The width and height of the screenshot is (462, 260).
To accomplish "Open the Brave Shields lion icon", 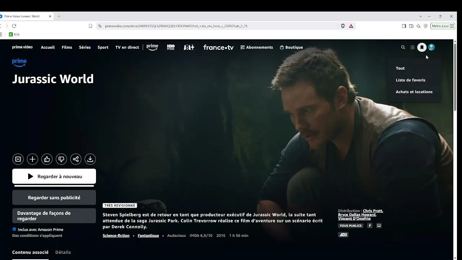I will pyautogui.click(x=343, y=26).
